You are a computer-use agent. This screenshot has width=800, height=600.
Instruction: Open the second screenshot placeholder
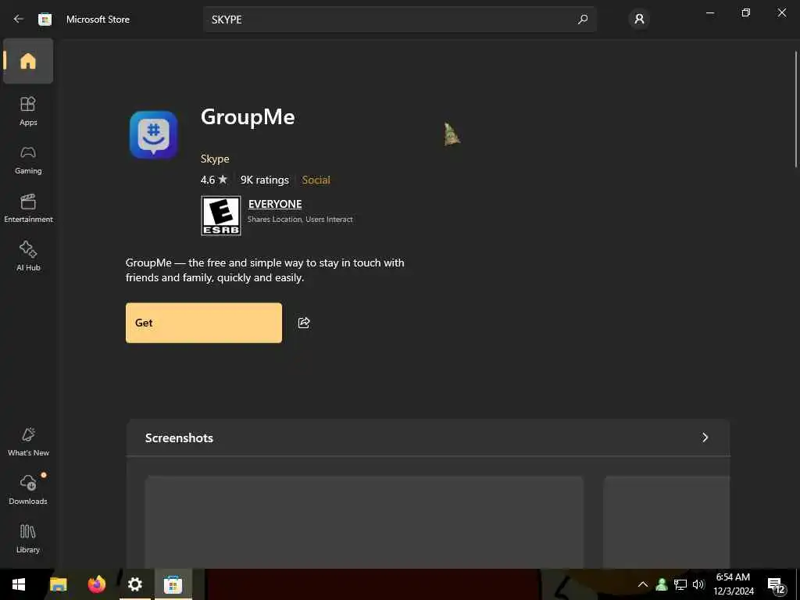666,522
